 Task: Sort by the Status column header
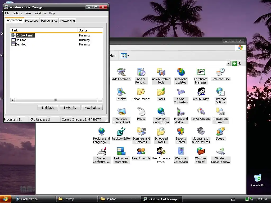[90, 30]
